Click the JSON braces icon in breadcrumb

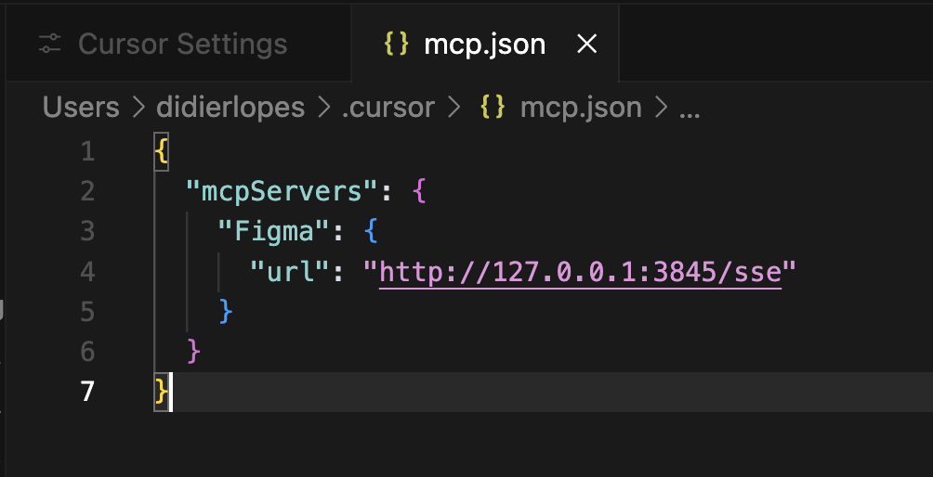click(493, 108)
